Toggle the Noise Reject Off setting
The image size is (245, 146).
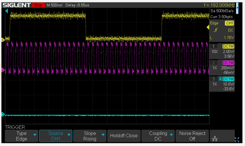[x=192, y=136]
